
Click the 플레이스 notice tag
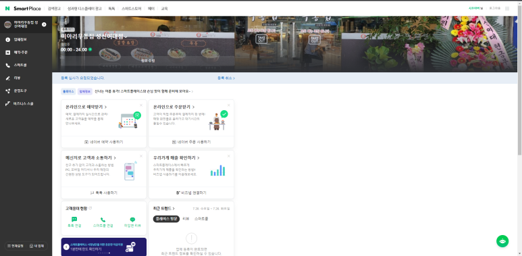[x=69, y=91]
